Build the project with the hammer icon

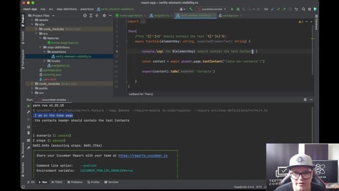pyautogui.click(x=191, y=10)
